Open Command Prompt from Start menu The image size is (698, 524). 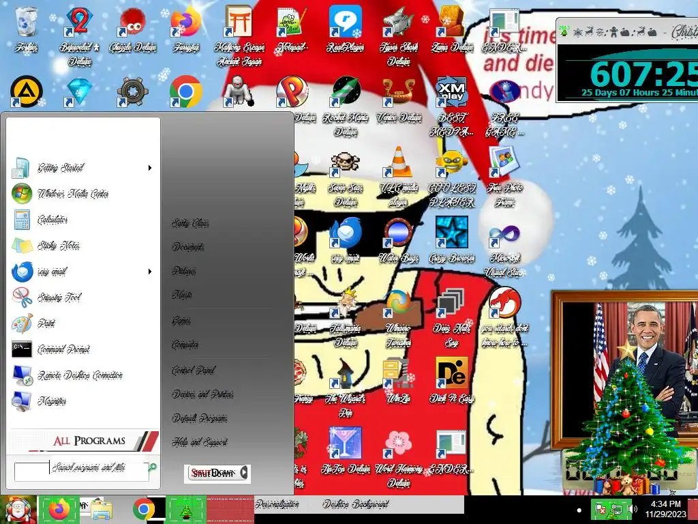click(x=82, y=349)
